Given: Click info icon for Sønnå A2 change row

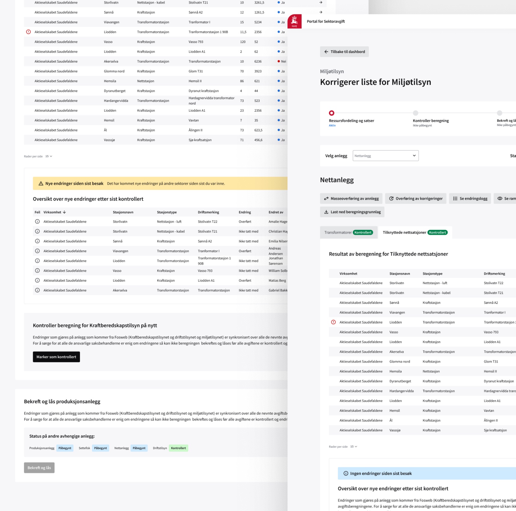Looking at the screenshot, I should 37,241.
